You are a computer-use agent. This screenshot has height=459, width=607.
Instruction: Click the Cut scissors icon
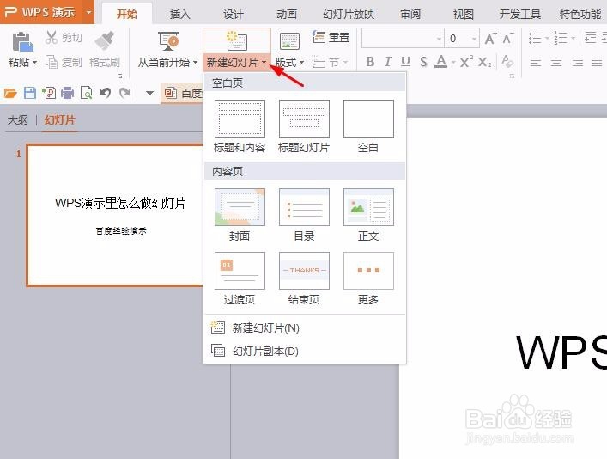point(51,37)
